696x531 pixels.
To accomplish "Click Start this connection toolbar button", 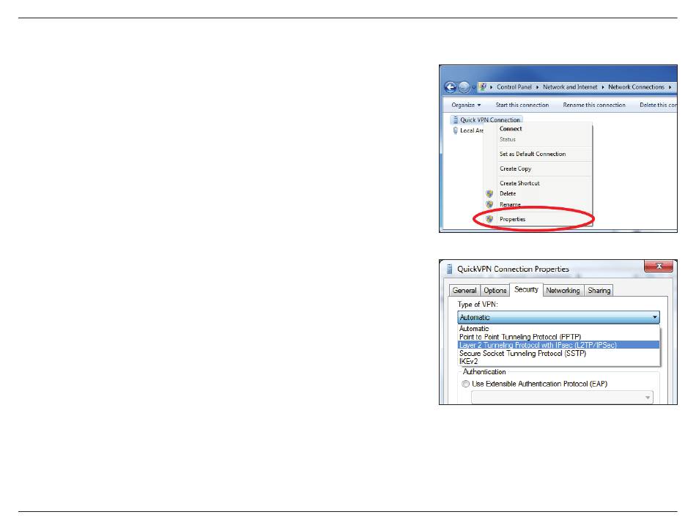I will coord(522,105).
